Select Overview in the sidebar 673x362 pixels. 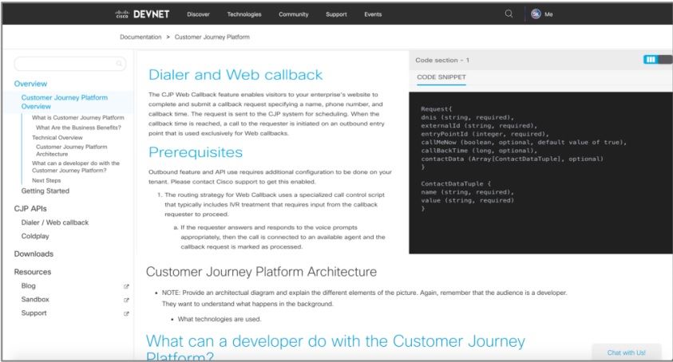click(x=30, y=84)
